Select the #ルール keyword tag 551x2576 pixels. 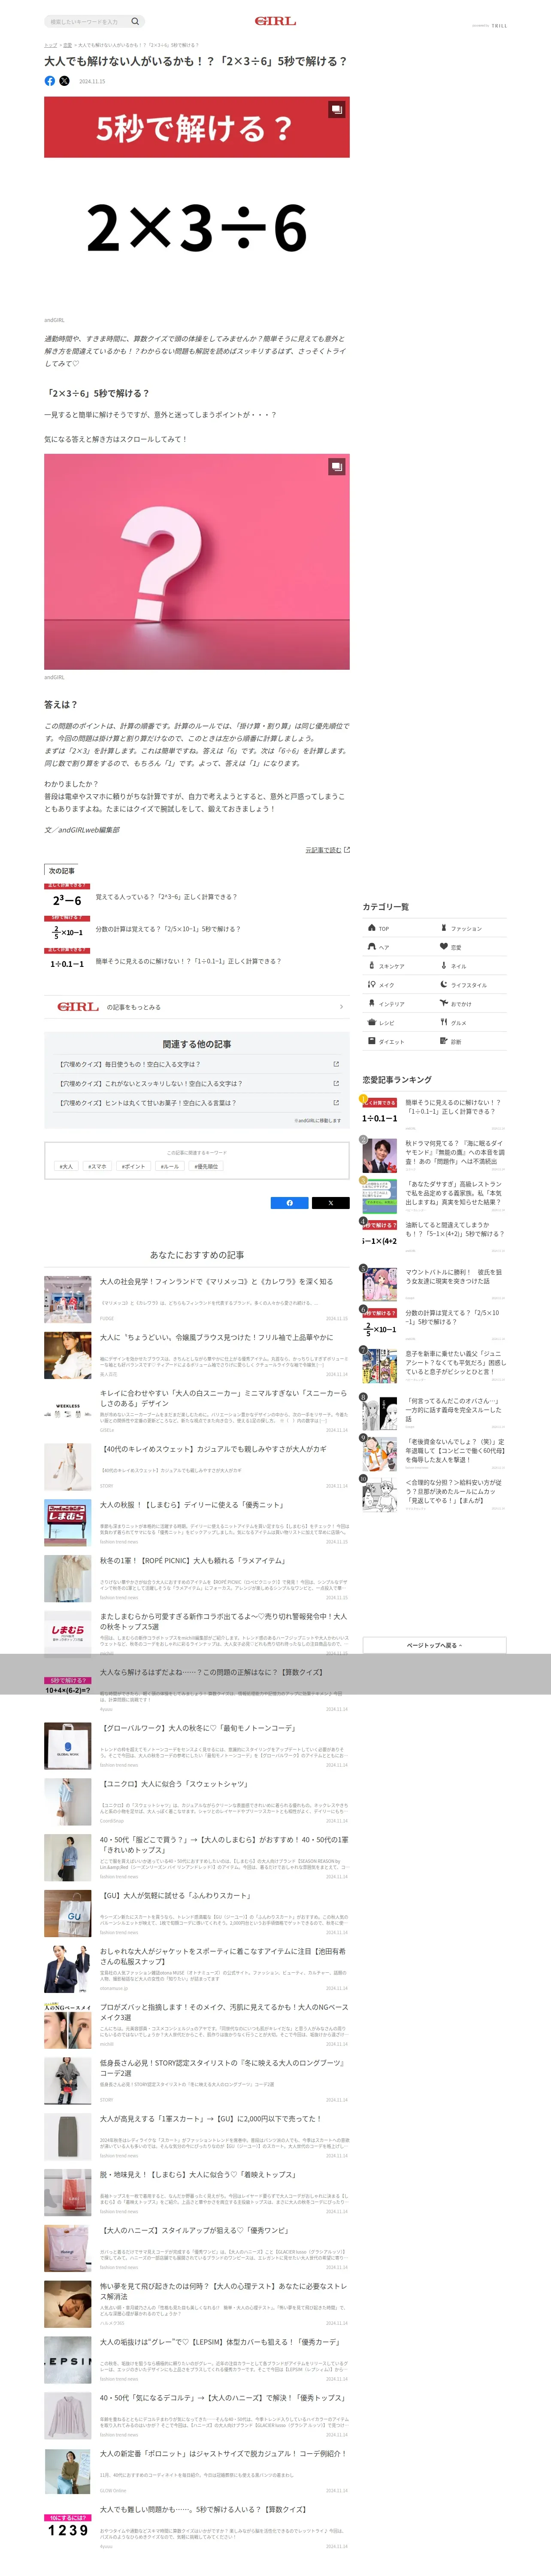pos(169,1166)
